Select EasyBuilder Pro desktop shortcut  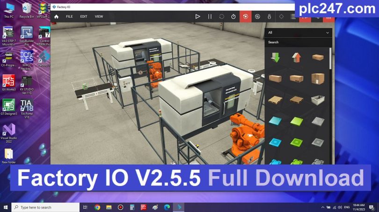click(27, 36)
